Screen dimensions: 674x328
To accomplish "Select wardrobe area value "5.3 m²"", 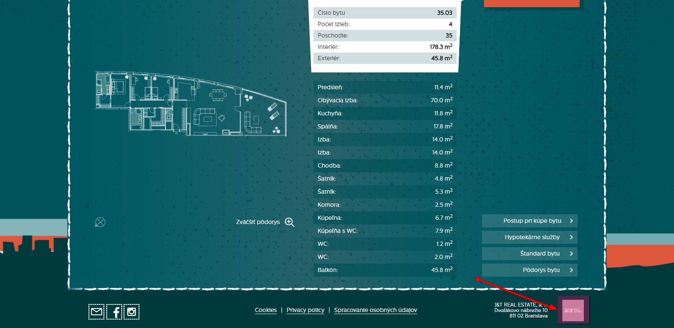I will point(444,191).
